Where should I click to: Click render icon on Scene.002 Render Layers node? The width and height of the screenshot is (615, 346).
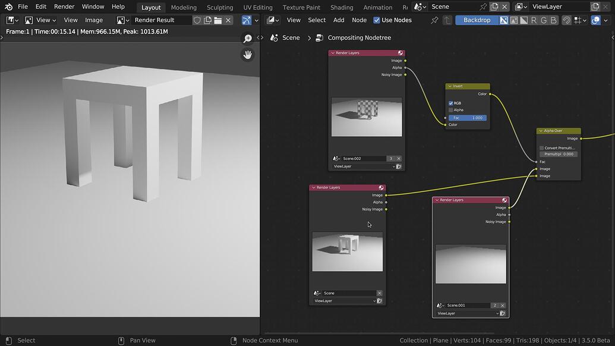tap(399, 166)
